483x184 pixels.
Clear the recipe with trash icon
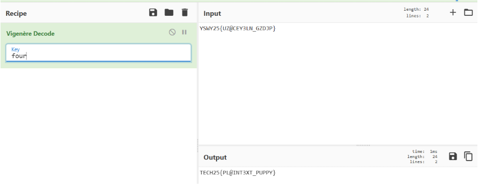click(x=184, y=13)
